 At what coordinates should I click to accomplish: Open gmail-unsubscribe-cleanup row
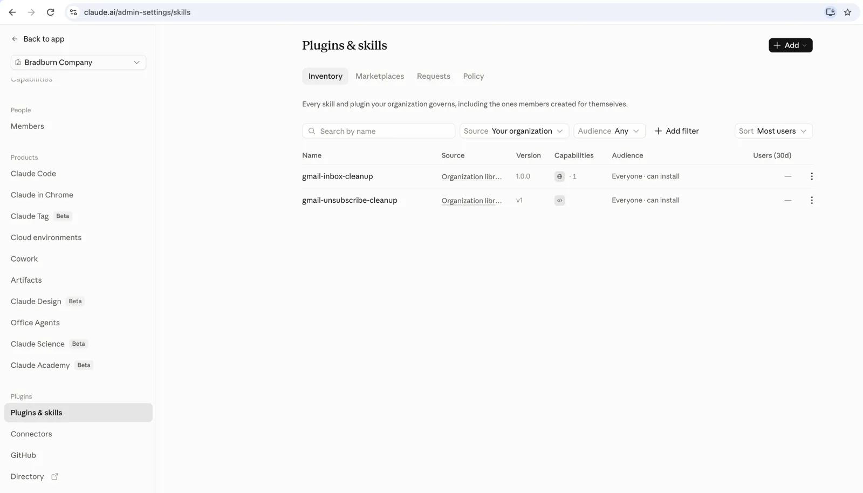[x=557, y=200]
